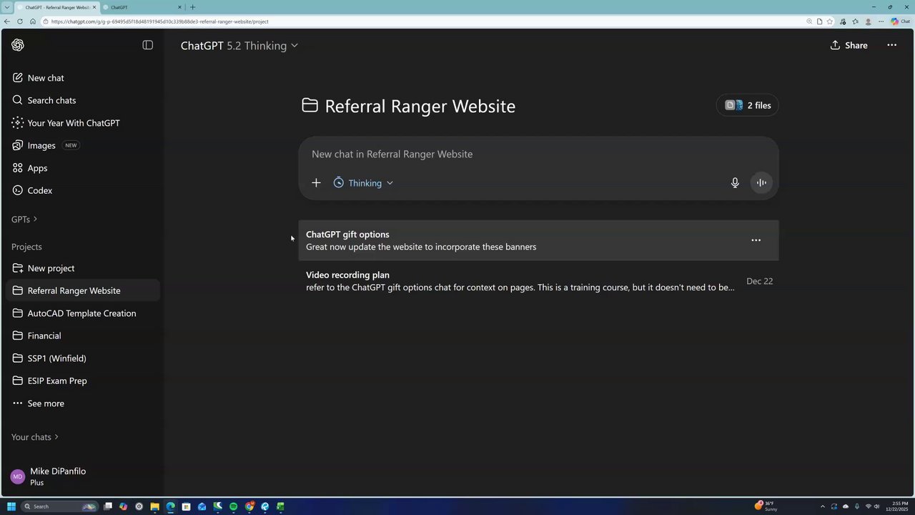915x515 pixels.
Task: Switch to the second ChatGPT browser tab
Action: (x=143, y=7)
